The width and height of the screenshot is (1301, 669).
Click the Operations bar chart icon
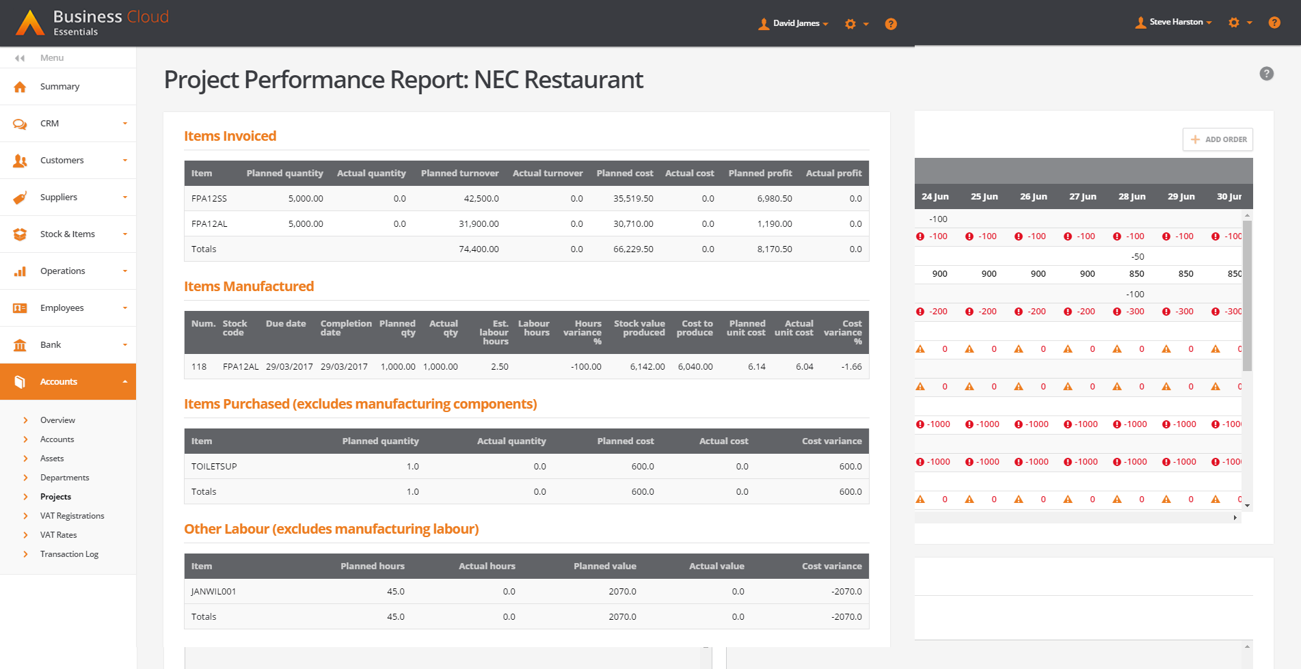[20, 271]
